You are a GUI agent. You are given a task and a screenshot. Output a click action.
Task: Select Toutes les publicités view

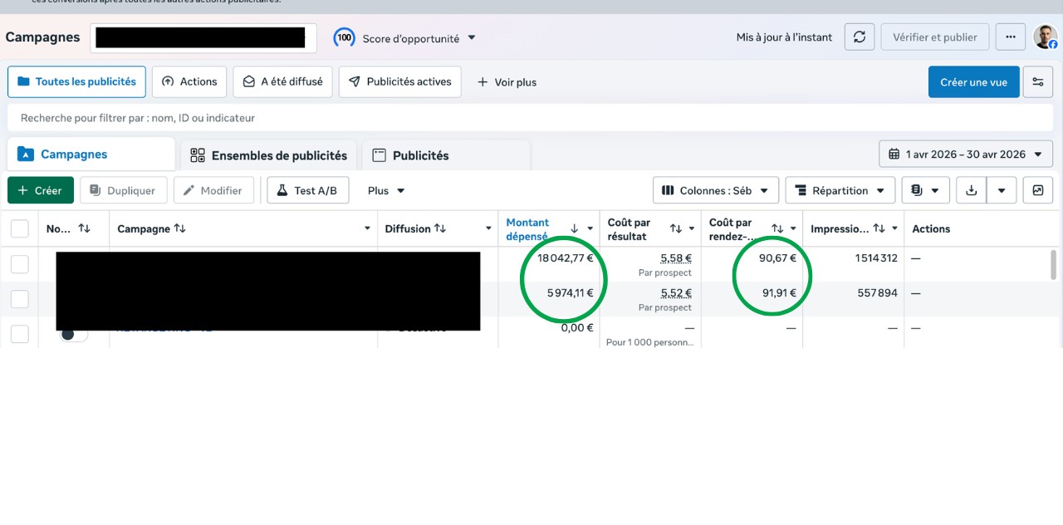pos(76,82)
